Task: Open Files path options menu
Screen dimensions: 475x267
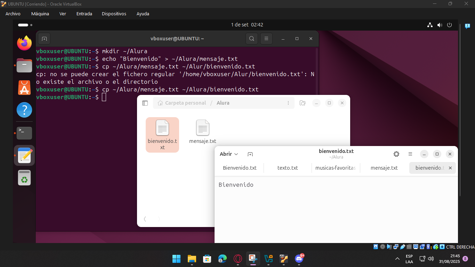Action: point(288,103)
